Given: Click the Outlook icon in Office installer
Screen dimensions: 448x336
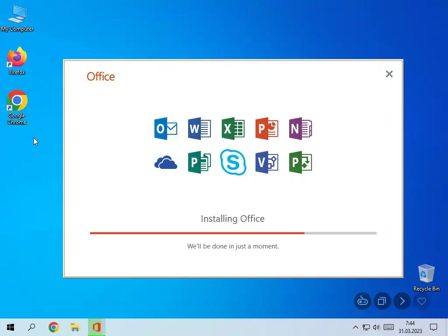Looking at the screenshot, I should coord(166,129).
